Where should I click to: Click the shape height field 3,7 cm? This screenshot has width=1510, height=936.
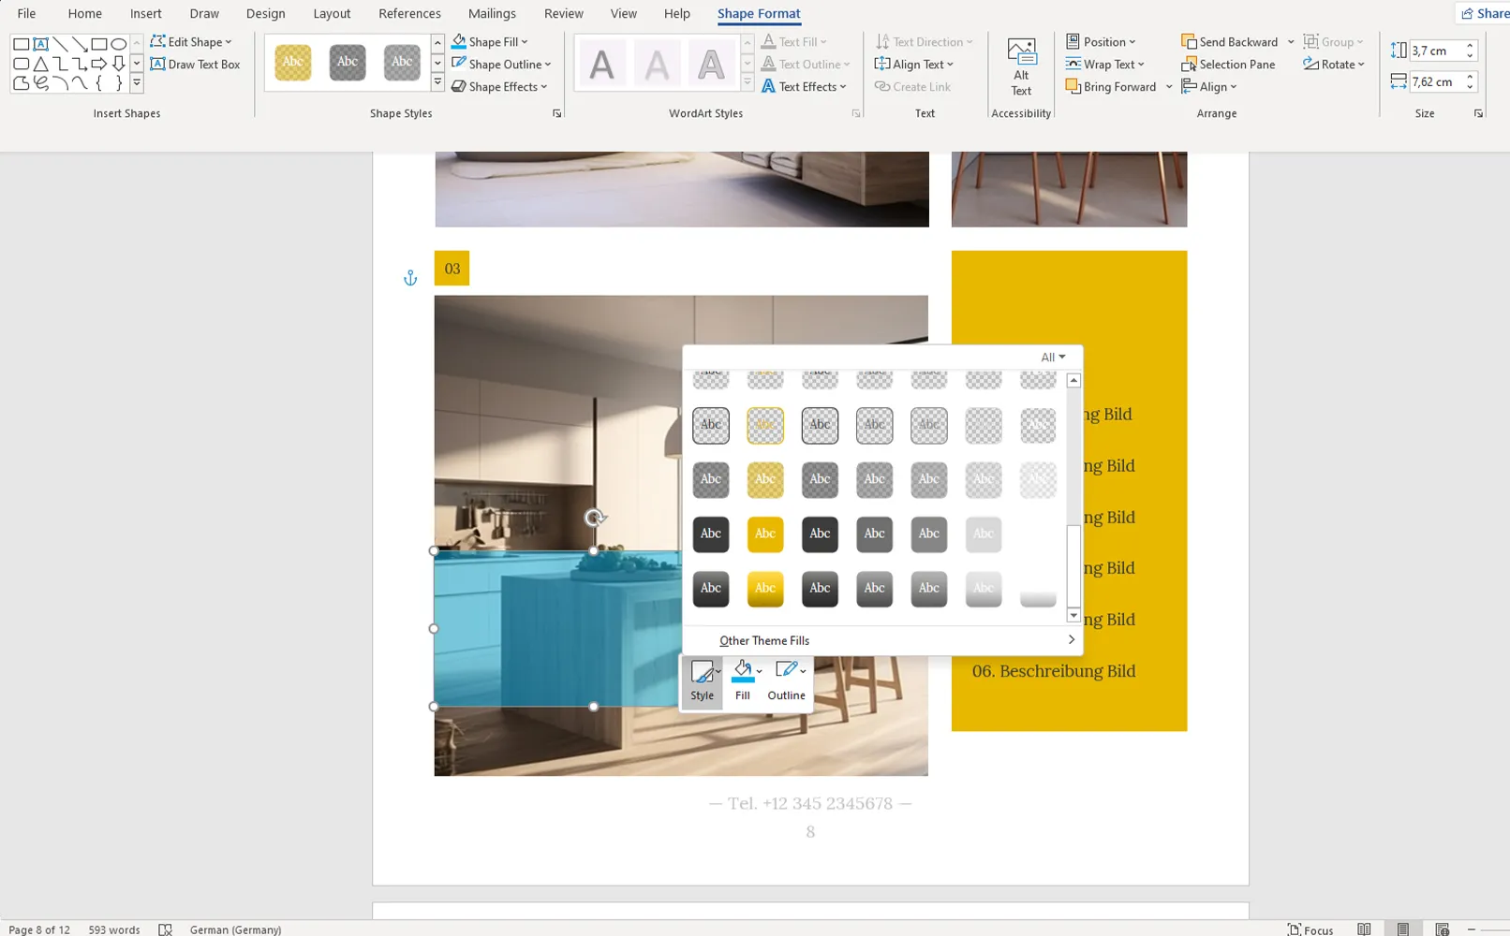[1436, 51]
